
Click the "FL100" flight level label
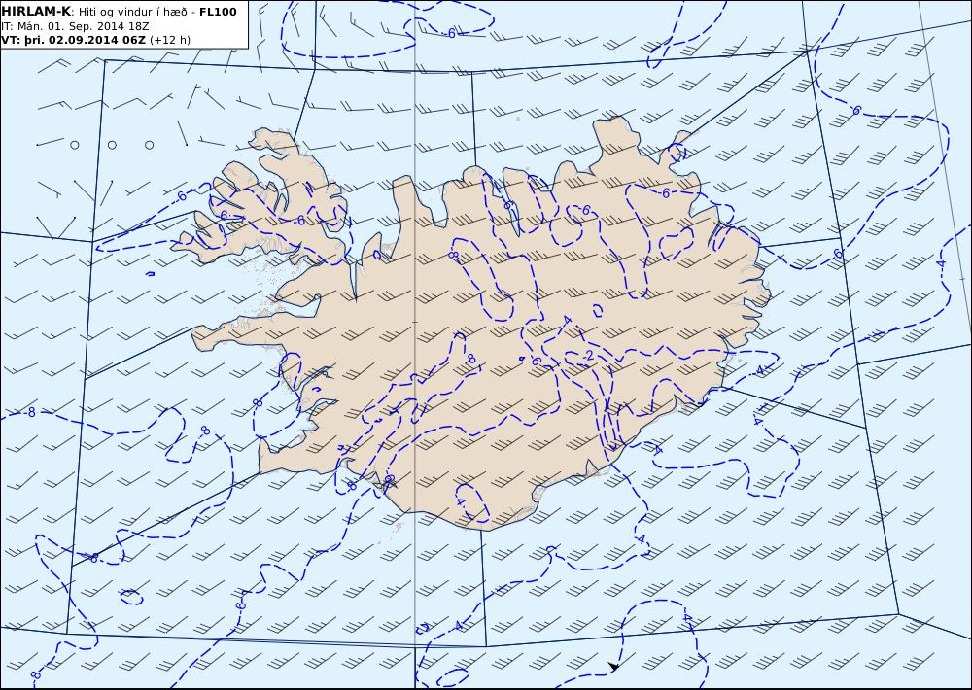click(x=218, y=12)
